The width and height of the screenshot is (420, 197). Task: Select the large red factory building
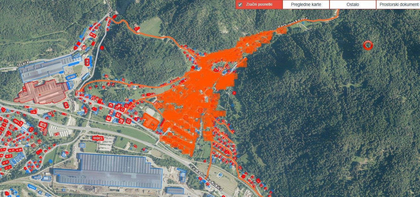coord(41,92)
